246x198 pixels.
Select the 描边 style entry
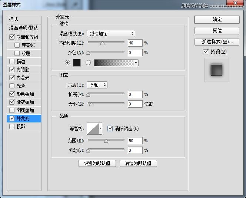[x=21, y=61]
